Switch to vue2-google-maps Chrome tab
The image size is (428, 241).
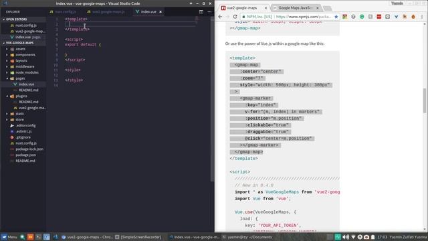pyautogui.click(x=241, y=8)
